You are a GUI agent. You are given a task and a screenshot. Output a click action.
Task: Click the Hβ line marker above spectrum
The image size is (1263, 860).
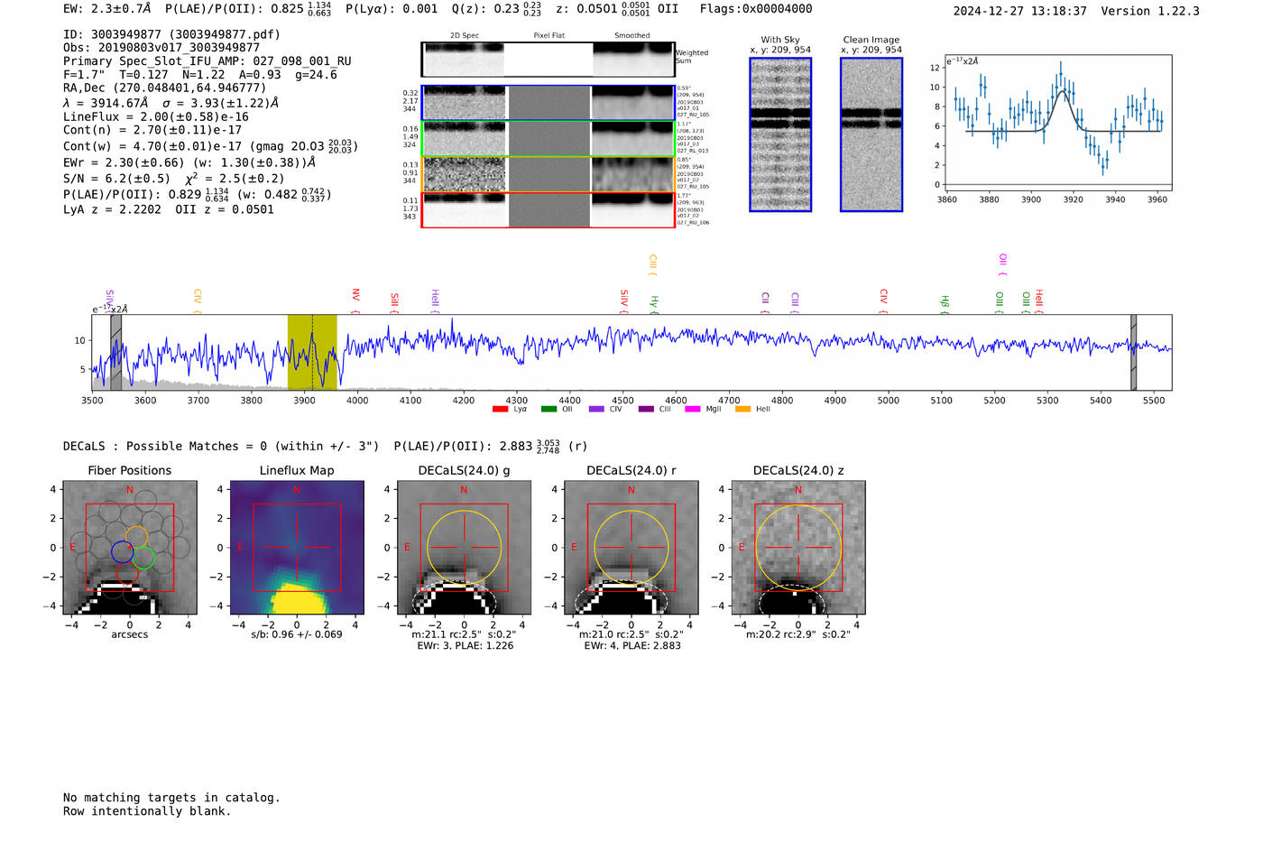point(945,304)
